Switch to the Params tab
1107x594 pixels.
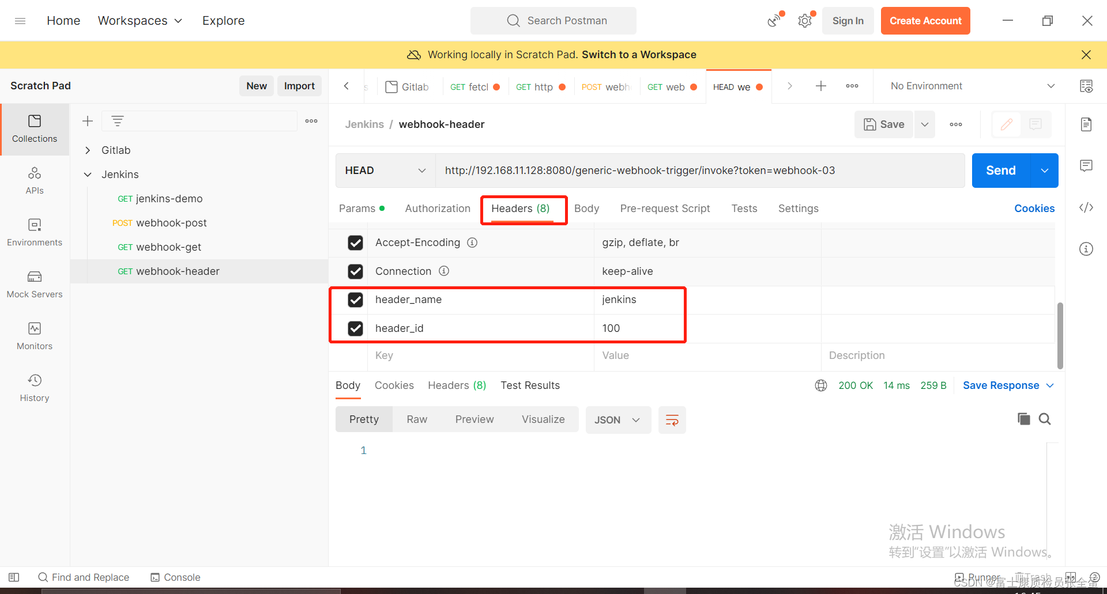[362, 209]
